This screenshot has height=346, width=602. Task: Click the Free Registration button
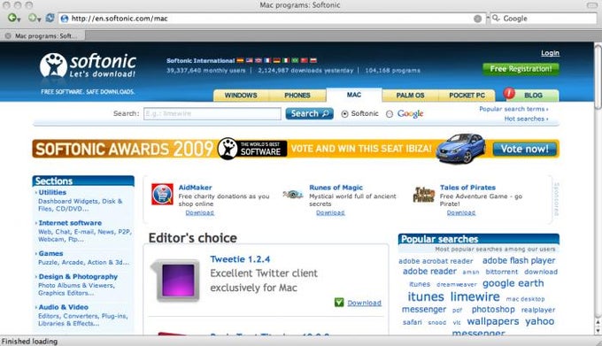point(521,69)
